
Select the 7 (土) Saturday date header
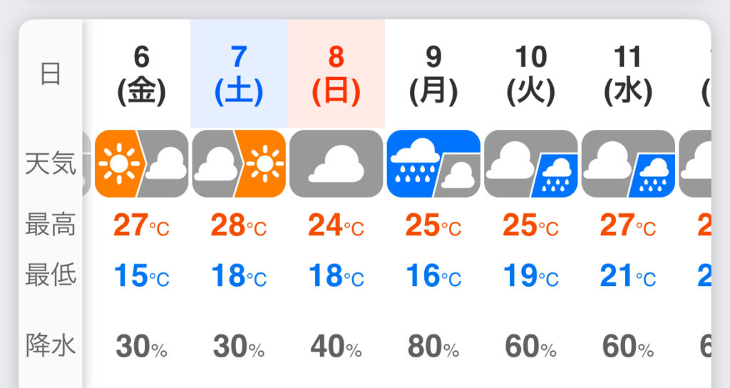[x=239, y=73]
